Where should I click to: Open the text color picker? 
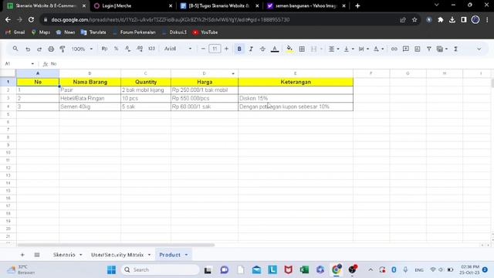(x=275, y=49)
